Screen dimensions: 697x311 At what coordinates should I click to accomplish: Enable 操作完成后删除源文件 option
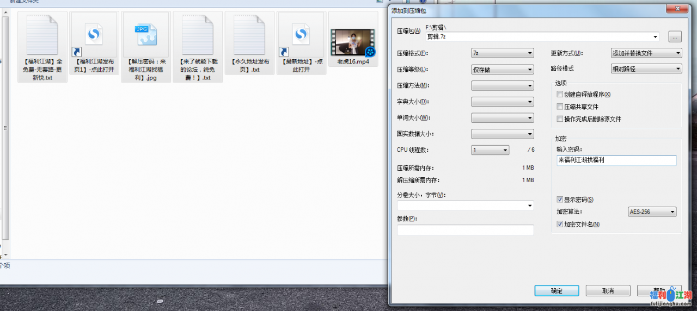pos(560,119)
